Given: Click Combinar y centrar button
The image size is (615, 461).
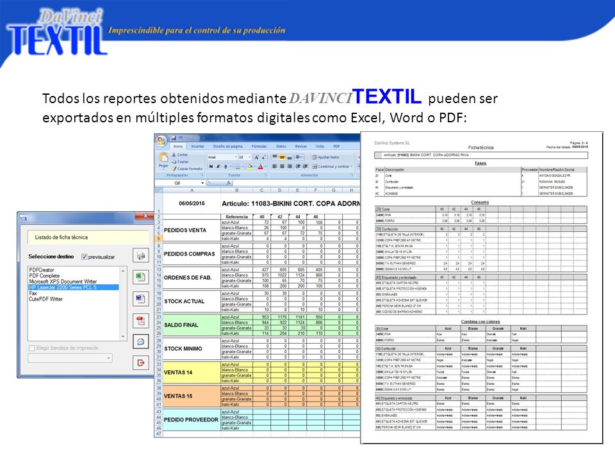Looking at the screenshot, I should [331, 166].
